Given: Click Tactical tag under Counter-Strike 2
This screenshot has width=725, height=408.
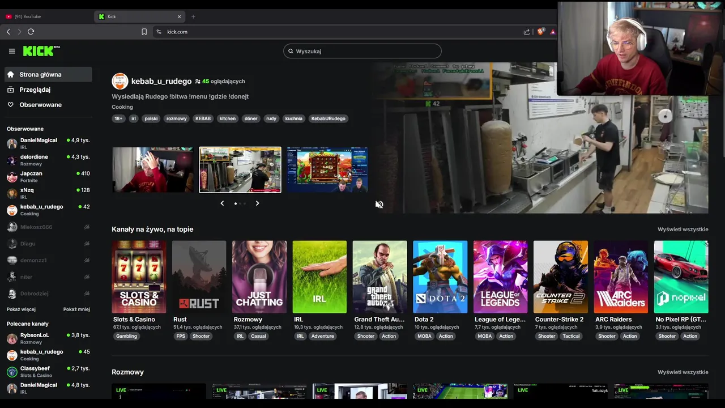Looking at the screenshot, I should coord(571,336).
